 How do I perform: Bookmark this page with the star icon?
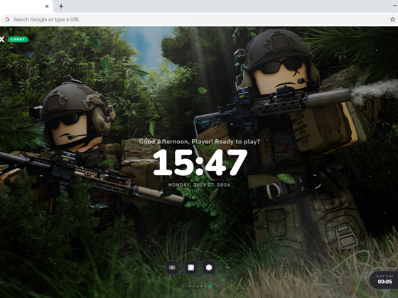[392, 20]
